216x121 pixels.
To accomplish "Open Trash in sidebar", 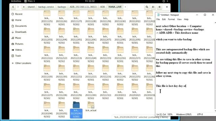I will point(18,56).
